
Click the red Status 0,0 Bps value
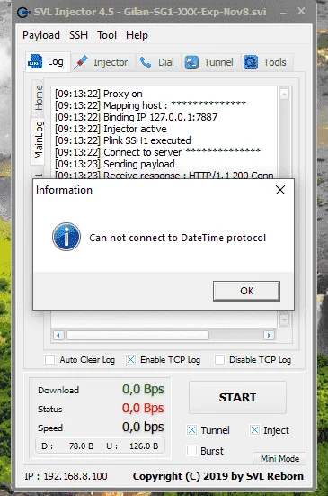tap(143, 408)
